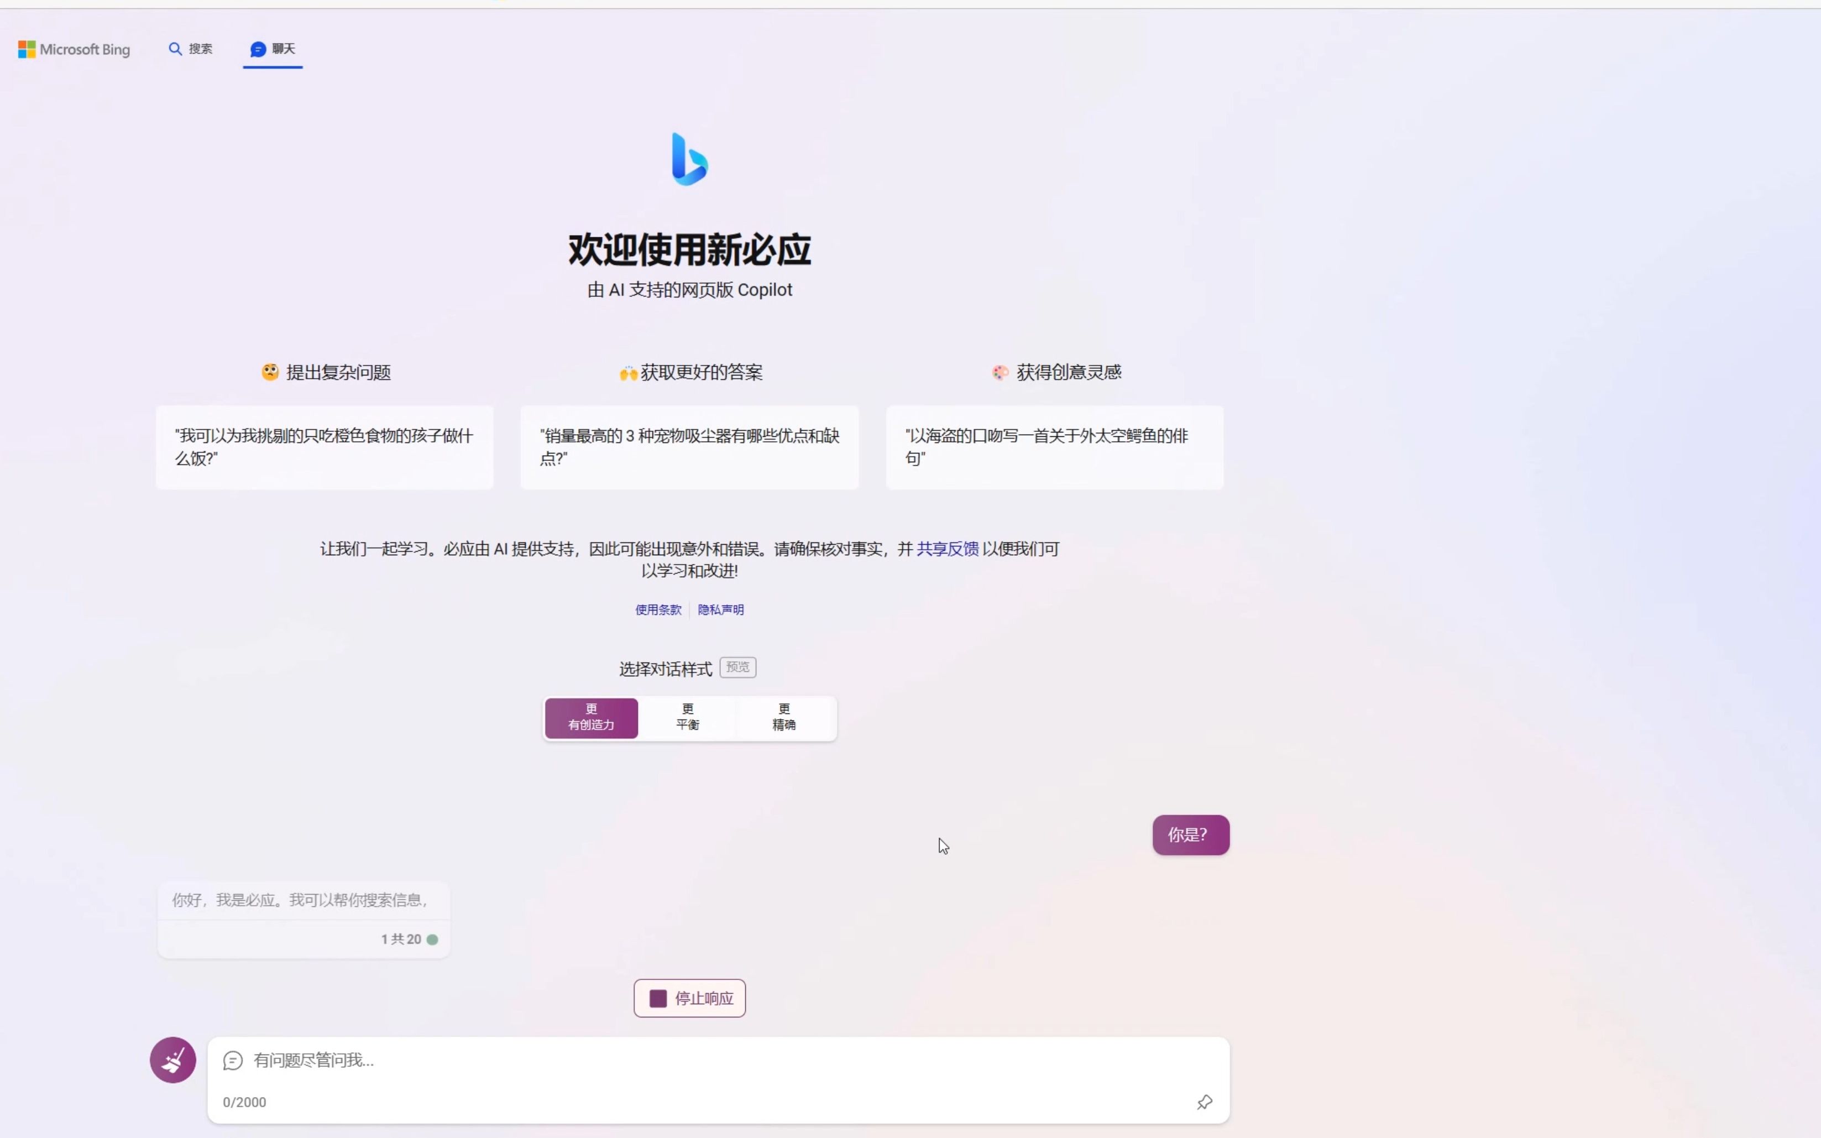
Task: Click the Microsoft Bing logo
Action: tap(74, 49)
